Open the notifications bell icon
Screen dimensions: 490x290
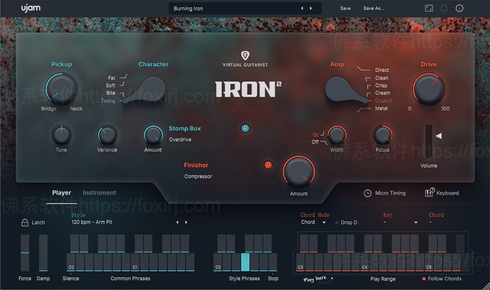coord(444,8)
